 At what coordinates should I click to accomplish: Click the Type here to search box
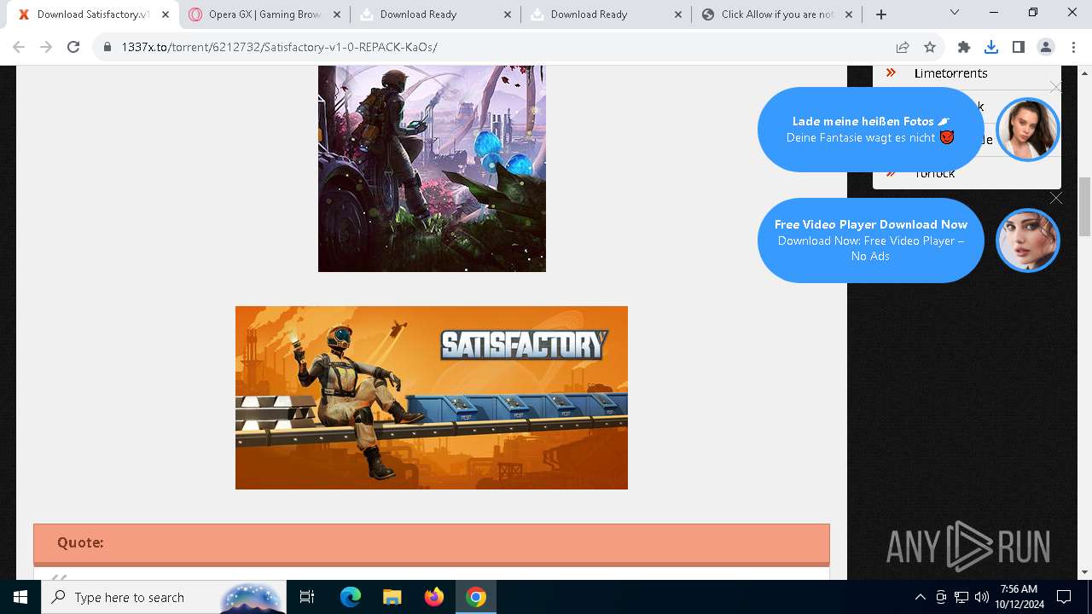click(x=164, y=597)
